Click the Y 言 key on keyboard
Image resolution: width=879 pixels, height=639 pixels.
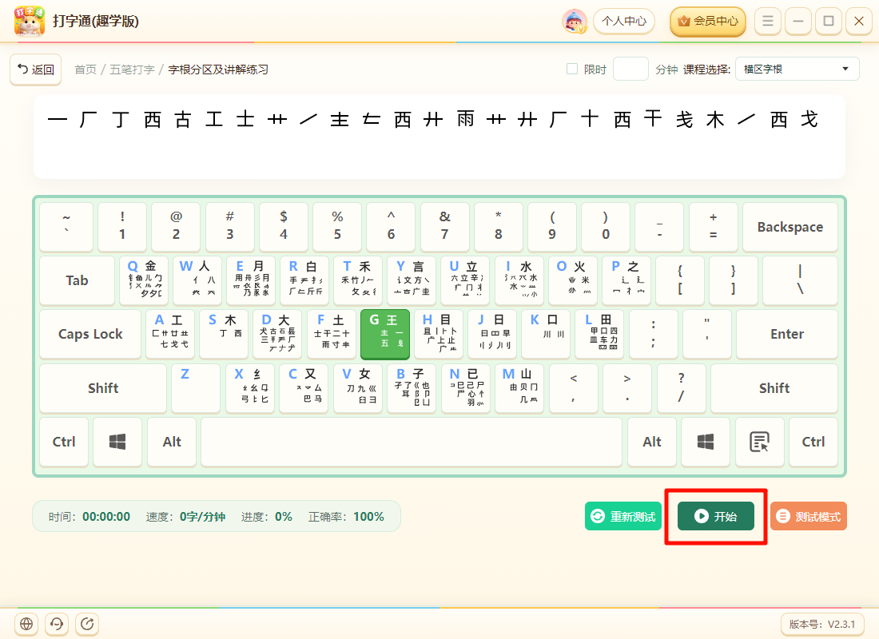412,280
